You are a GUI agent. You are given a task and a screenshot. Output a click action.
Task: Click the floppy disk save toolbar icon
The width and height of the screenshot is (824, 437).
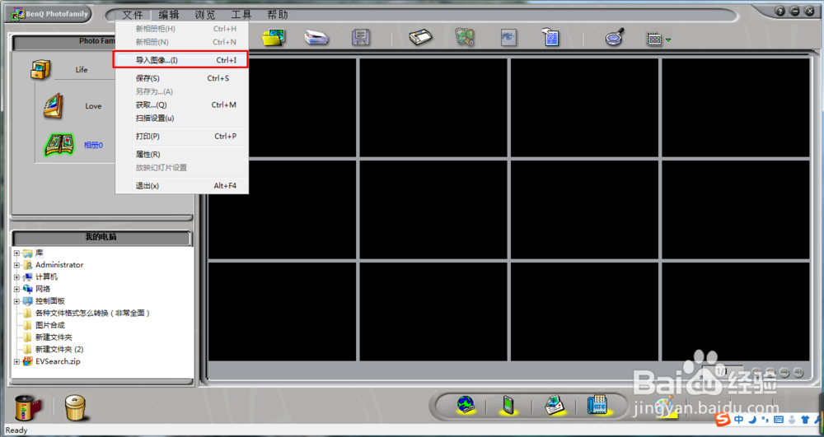362,39
